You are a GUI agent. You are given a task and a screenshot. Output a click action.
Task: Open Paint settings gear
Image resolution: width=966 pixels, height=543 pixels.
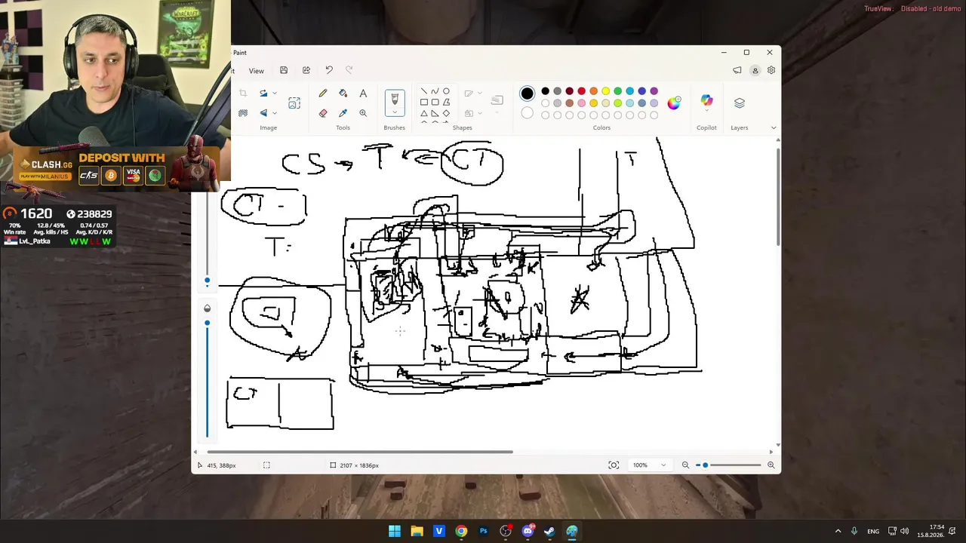[x=771, y=70]
